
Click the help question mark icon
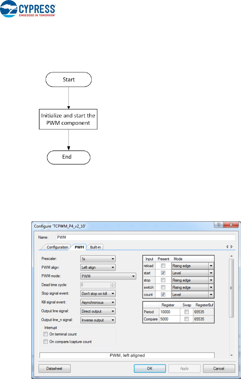[219, 226]
